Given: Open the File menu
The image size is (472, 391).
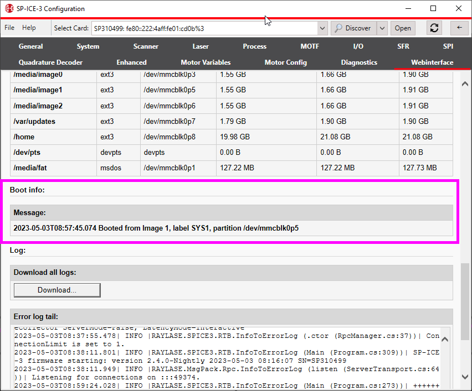Looking at the screenshot, I should click(x=9, y=28).
